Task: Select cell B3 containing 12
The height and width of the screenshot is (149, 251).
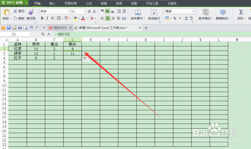Action: click(36, 53)
